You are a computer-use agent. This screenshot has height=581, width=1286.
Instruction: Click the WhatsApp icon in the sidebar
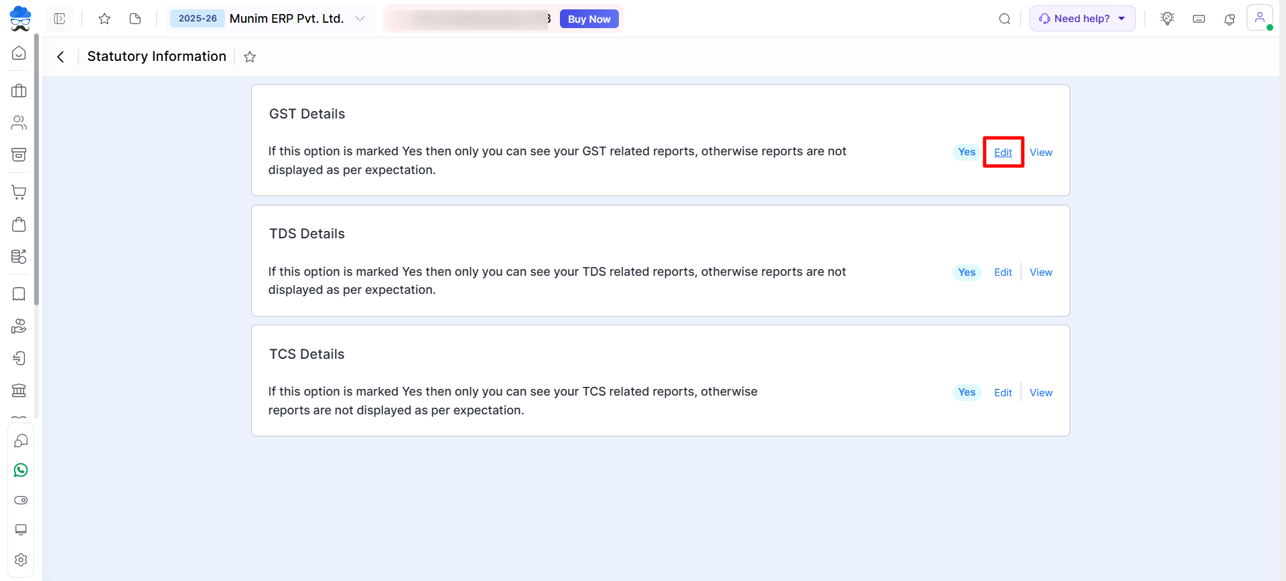point(21,471)
